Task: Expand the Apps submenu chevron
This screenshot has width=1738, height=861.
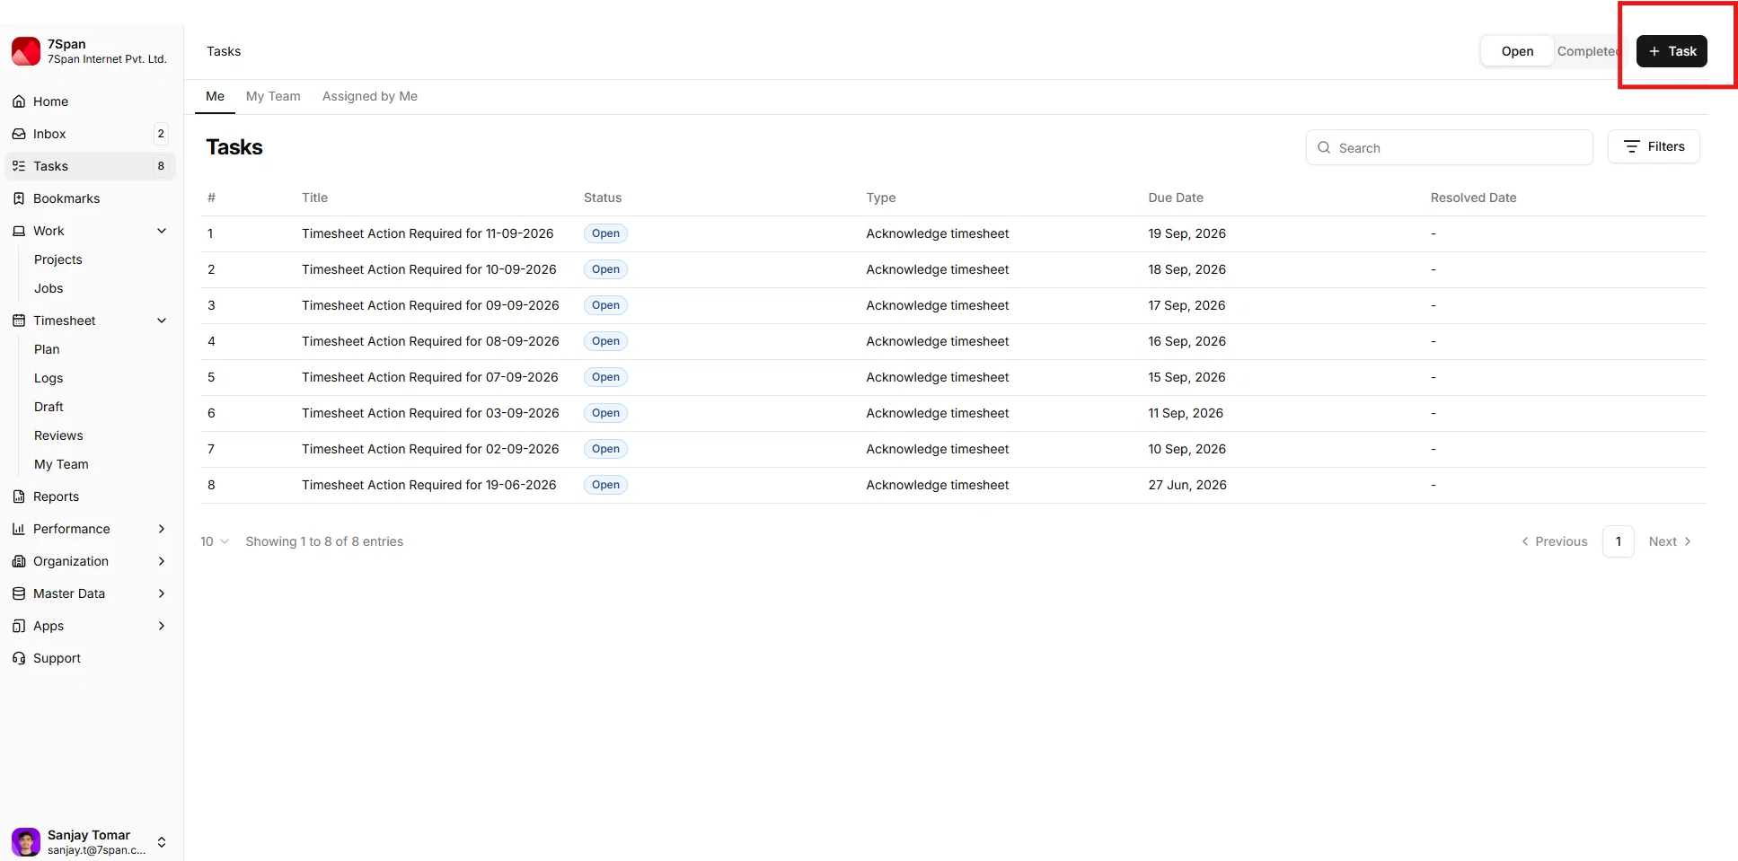Action: point(162,626)
